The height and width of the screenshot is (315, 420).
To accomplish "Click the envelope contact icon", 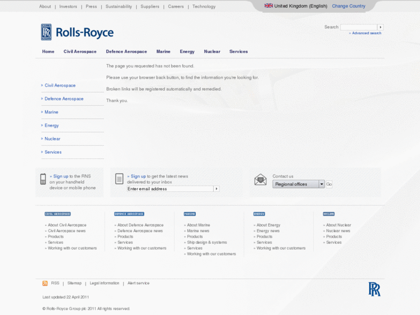I will pyautogui.click(x=261, y=180).
